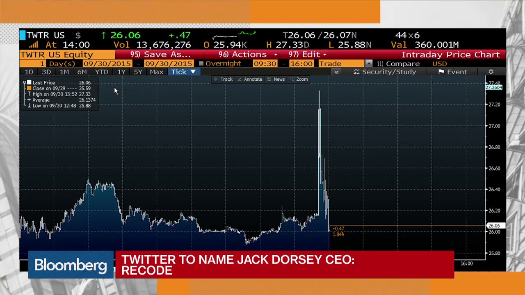The image size is (525, 295).
Task: Click the 16:00 end time field
Action: [301, 64]
